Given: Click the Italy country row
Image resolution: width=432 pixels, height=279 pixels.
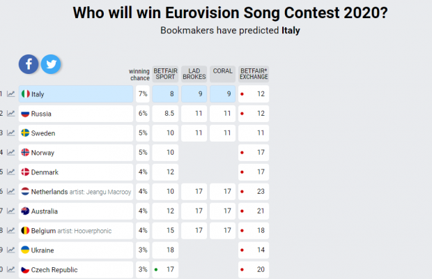Looking at the screenshot, I should tap(76, 94).
